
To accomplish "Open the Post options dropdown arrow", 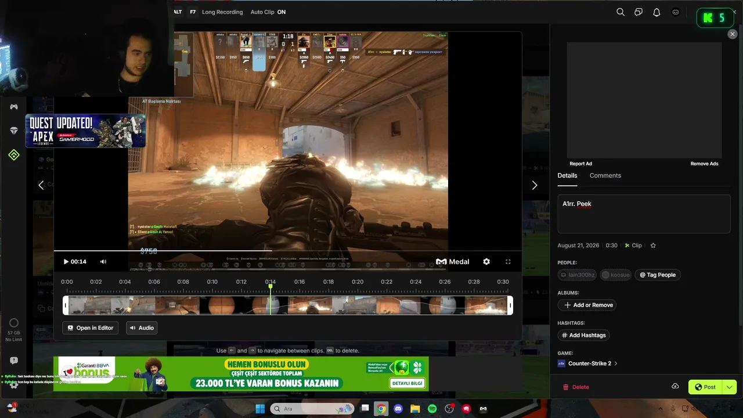I will [730, 387].
